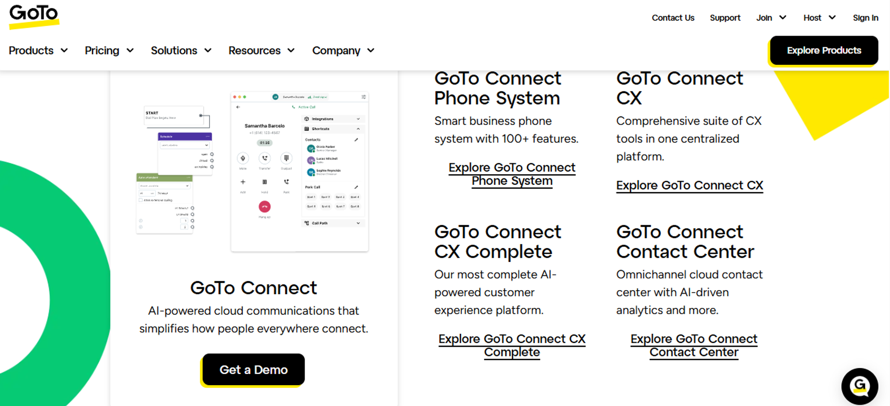890x406 pixels.
Task: Click the GoTo logo
Action: click(34, 16)
